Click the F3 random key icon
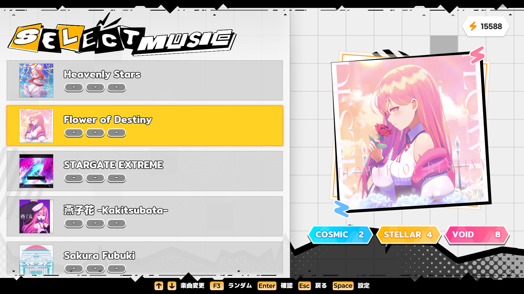The height and width of the screenshot is (294, 524). click(217, 286)
